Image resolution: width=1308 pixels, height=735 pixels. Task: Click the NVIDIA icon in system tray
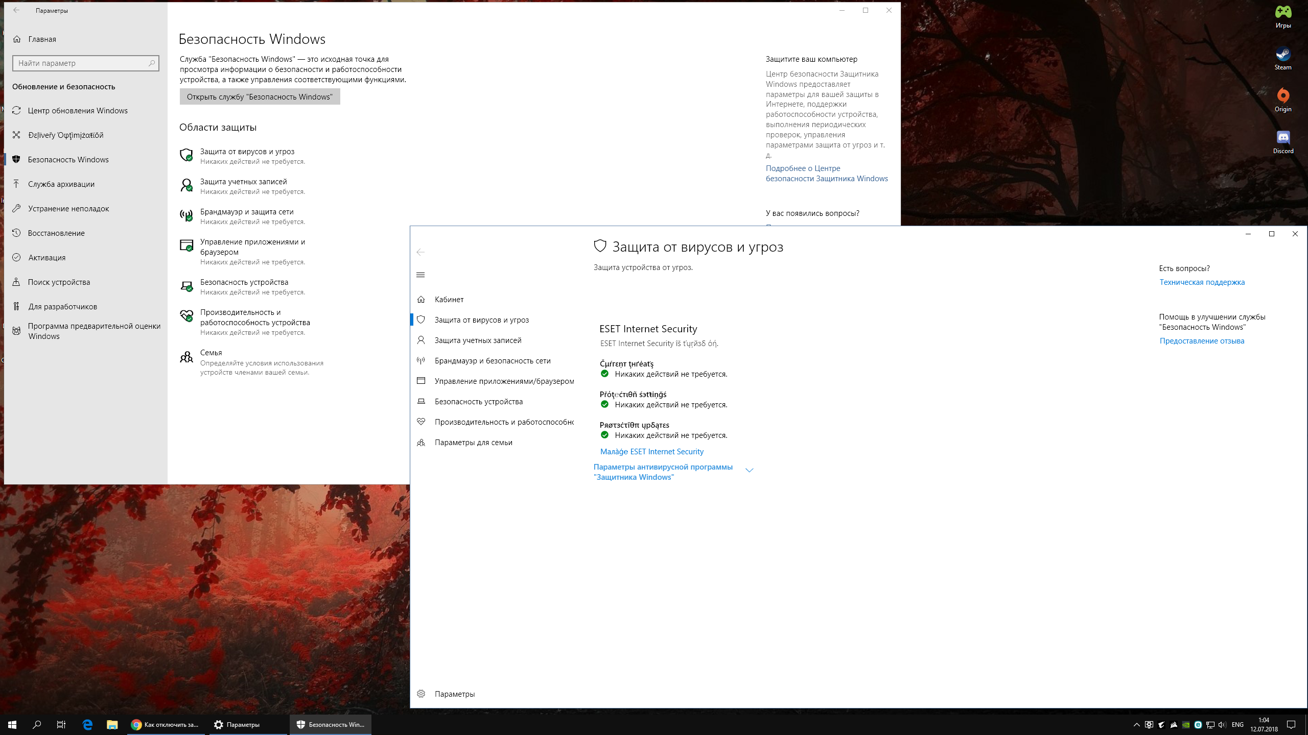pos(1186,725)
